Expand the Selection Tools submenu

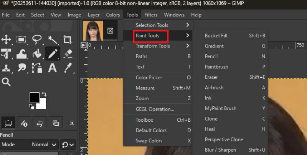pos(158,25)
